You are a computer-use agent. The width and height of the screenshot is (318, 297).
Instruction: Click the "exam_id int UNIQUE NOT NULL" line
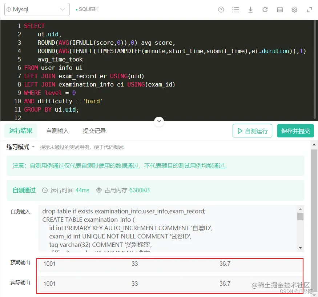coord(120,236)
